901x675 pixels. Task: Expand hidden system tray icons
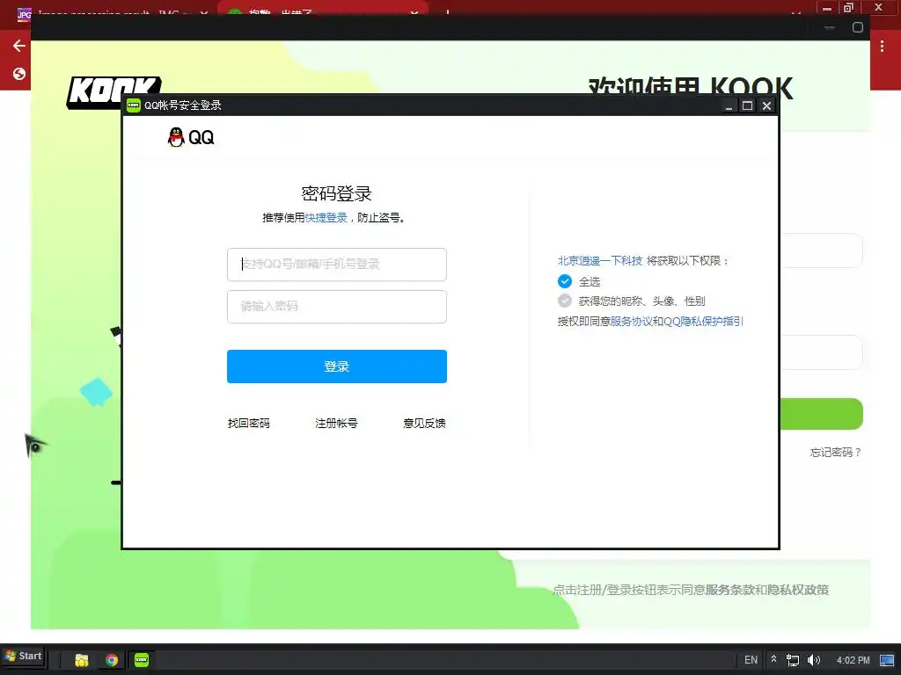pyautogui.click(x=774, y=660)
